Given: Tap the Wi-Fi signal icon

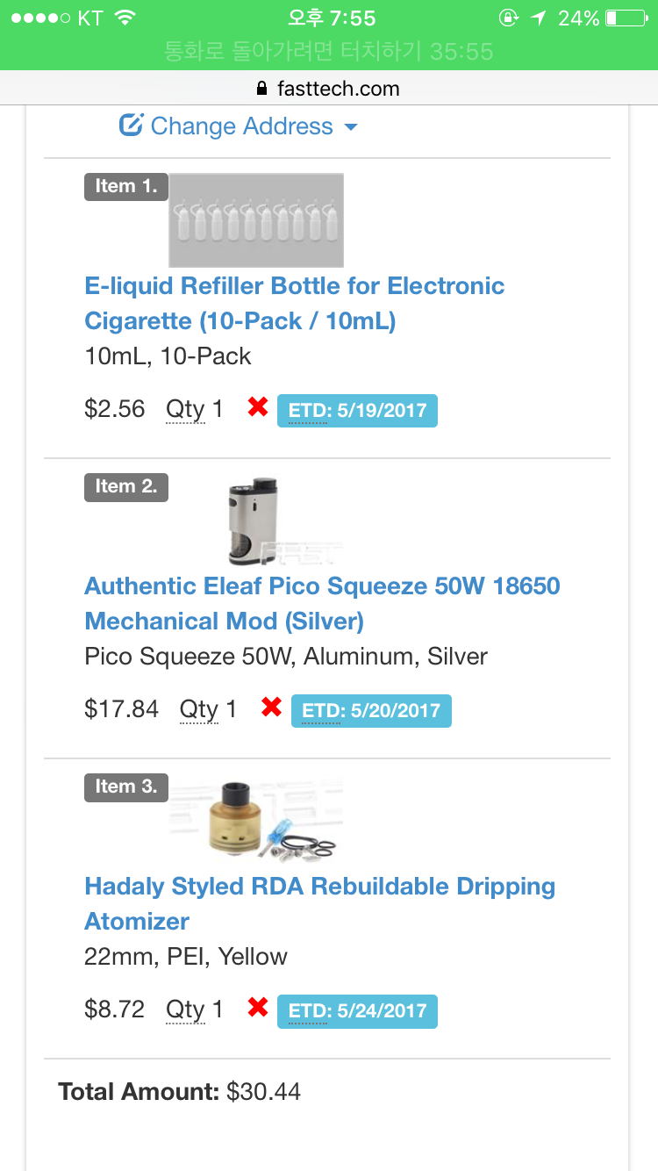Looking at the screenshot, I should (x=125, y=18).
